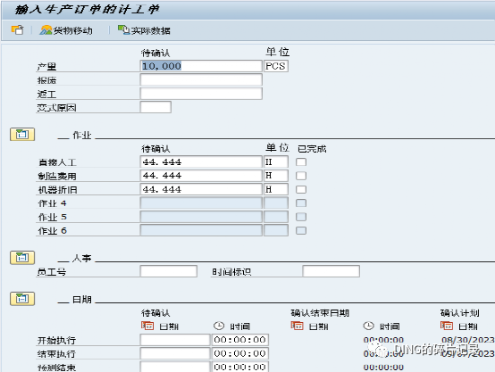Check 已完成 for 制造费用
The width and height of the screenshot is (495, 372).
click(x=301, y=176)
